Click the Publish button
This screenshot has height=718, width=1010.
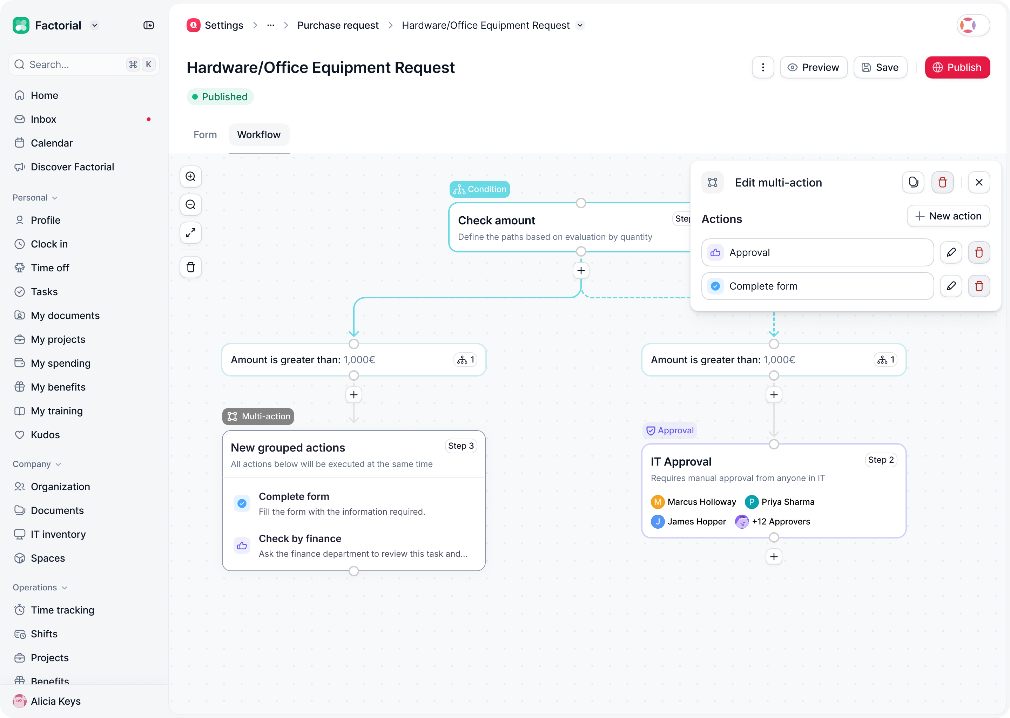click(x=957, y=67)
